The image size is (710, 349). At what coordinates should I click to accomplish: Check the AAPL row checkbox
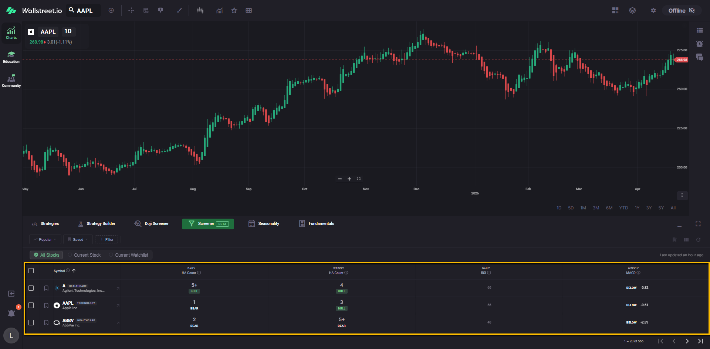click(31, 305)
